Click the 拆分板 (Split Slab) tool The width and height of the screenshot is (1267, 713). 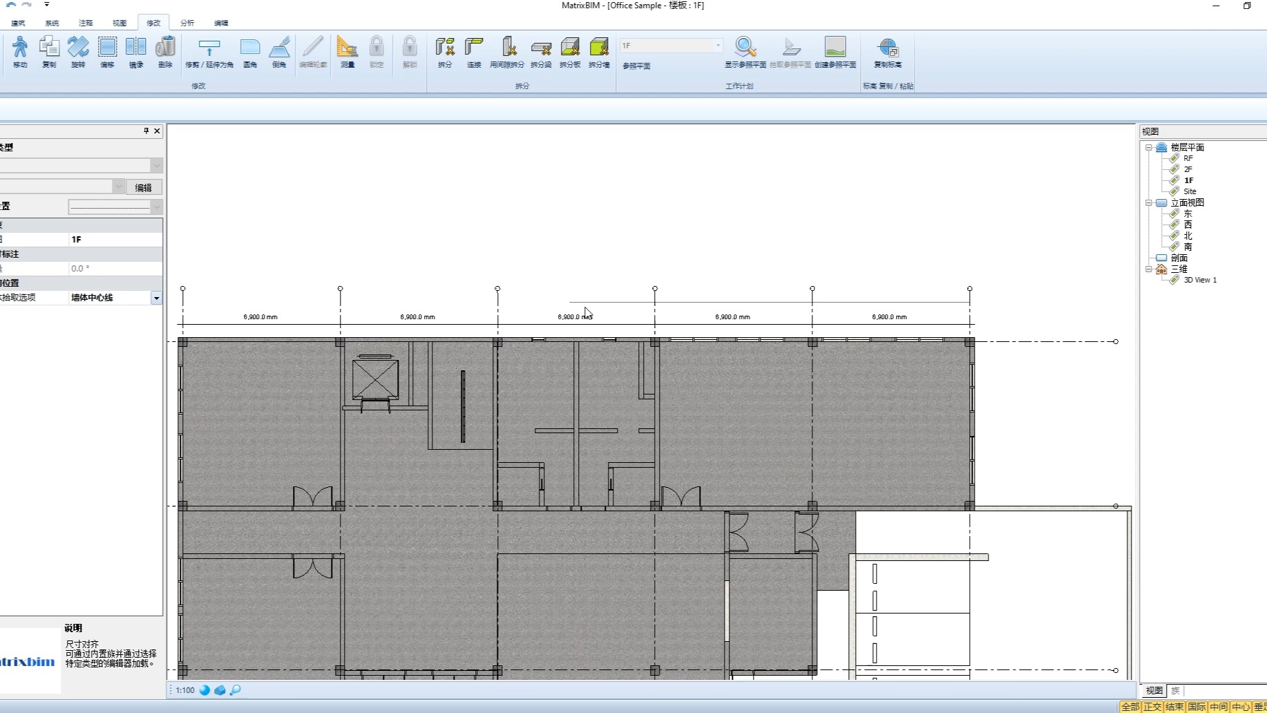(x=570, y=52)
